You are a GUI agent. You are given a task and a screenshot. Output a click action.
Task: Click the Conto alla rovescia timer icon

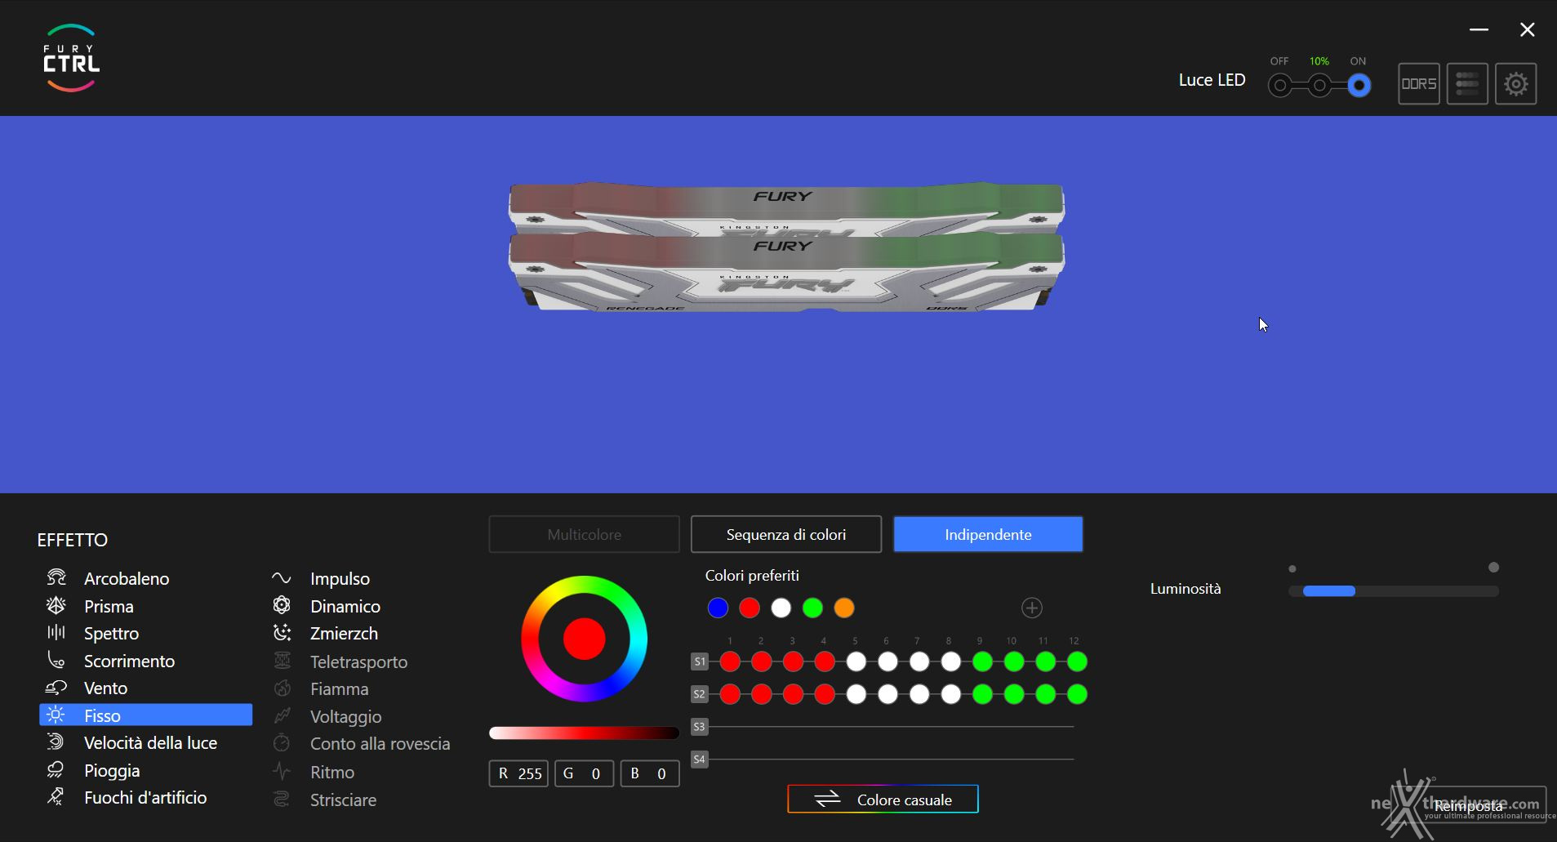pyautogui.click(x=282, y=742)
